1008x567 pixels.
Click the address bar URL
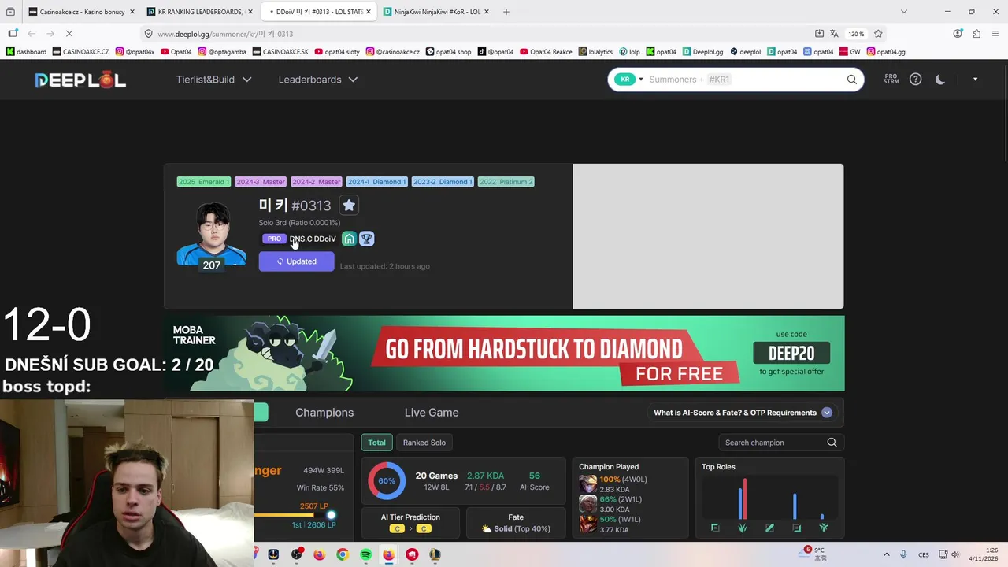(225, 34)
